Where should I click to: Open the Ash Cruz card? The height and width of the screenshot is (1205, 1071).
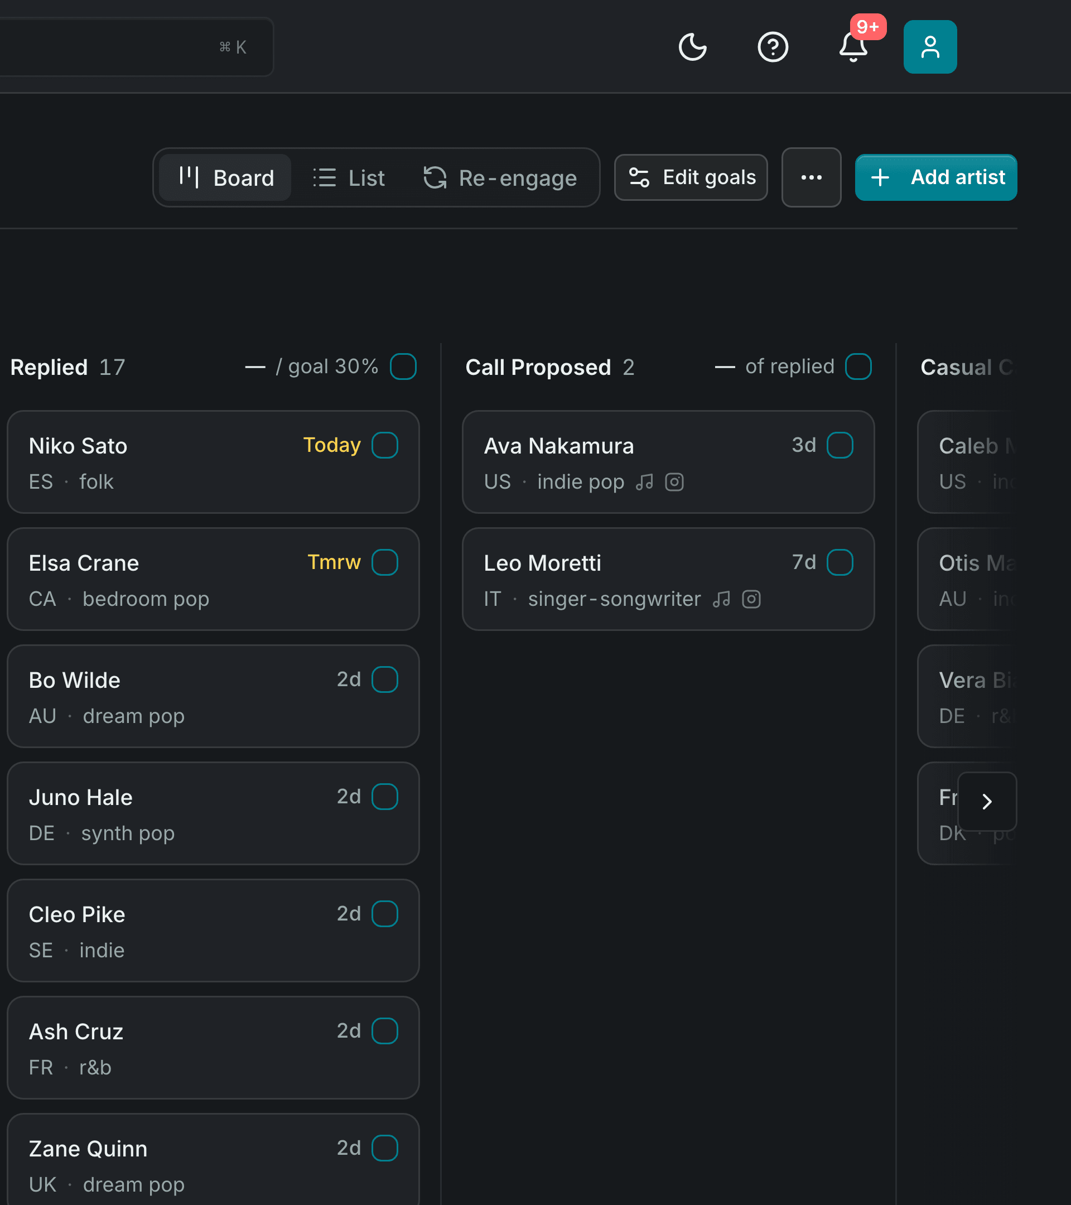(x=214, y=1048)
